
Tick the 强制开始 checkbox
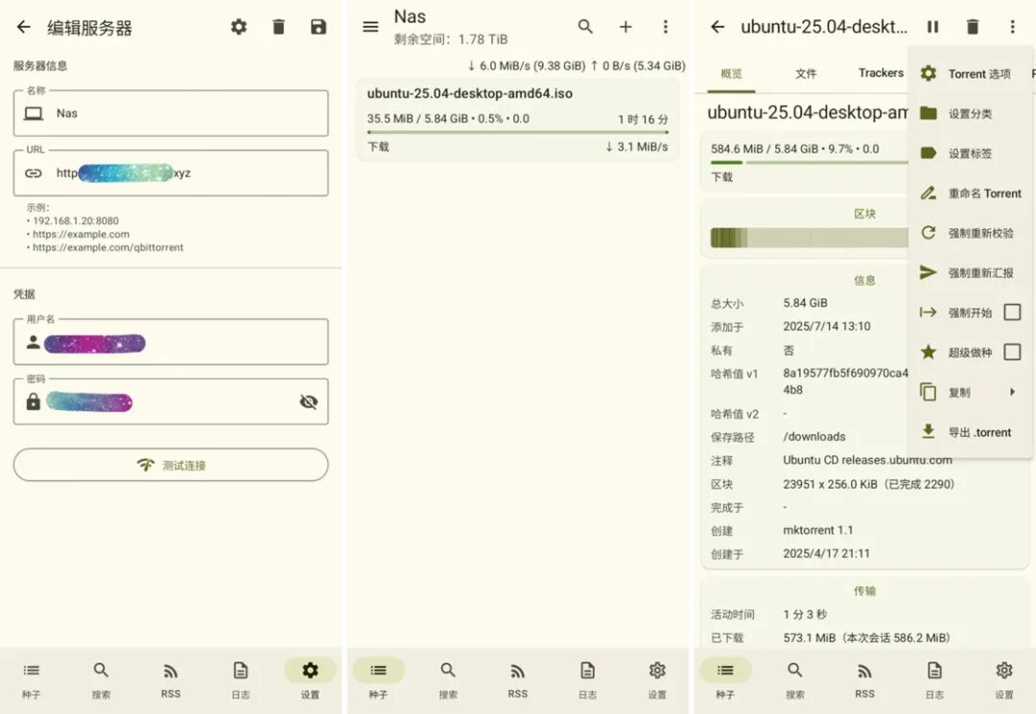[1012, 312]
